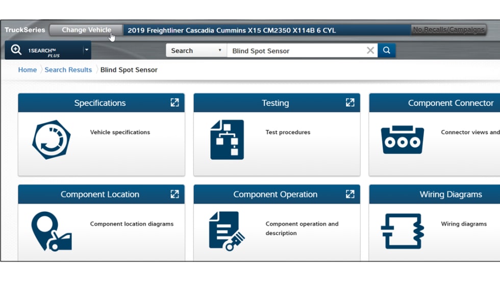Screen dimensions: 500x282
Task: Open the Testing flowchart icon
Action: click(227, 139)
